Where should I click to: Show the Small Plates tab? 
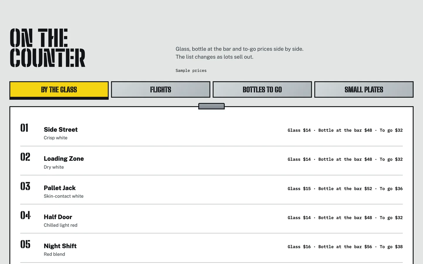pyautogui.click(x=364, y=89)
